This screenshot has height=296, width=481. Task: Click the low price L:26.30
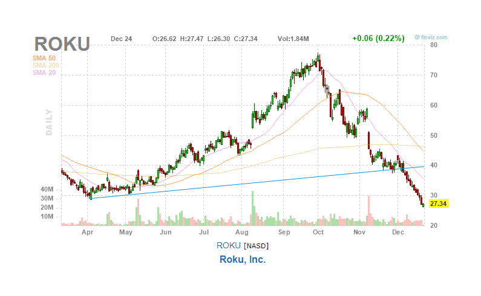pyautogui.click(x=219, y=39)
